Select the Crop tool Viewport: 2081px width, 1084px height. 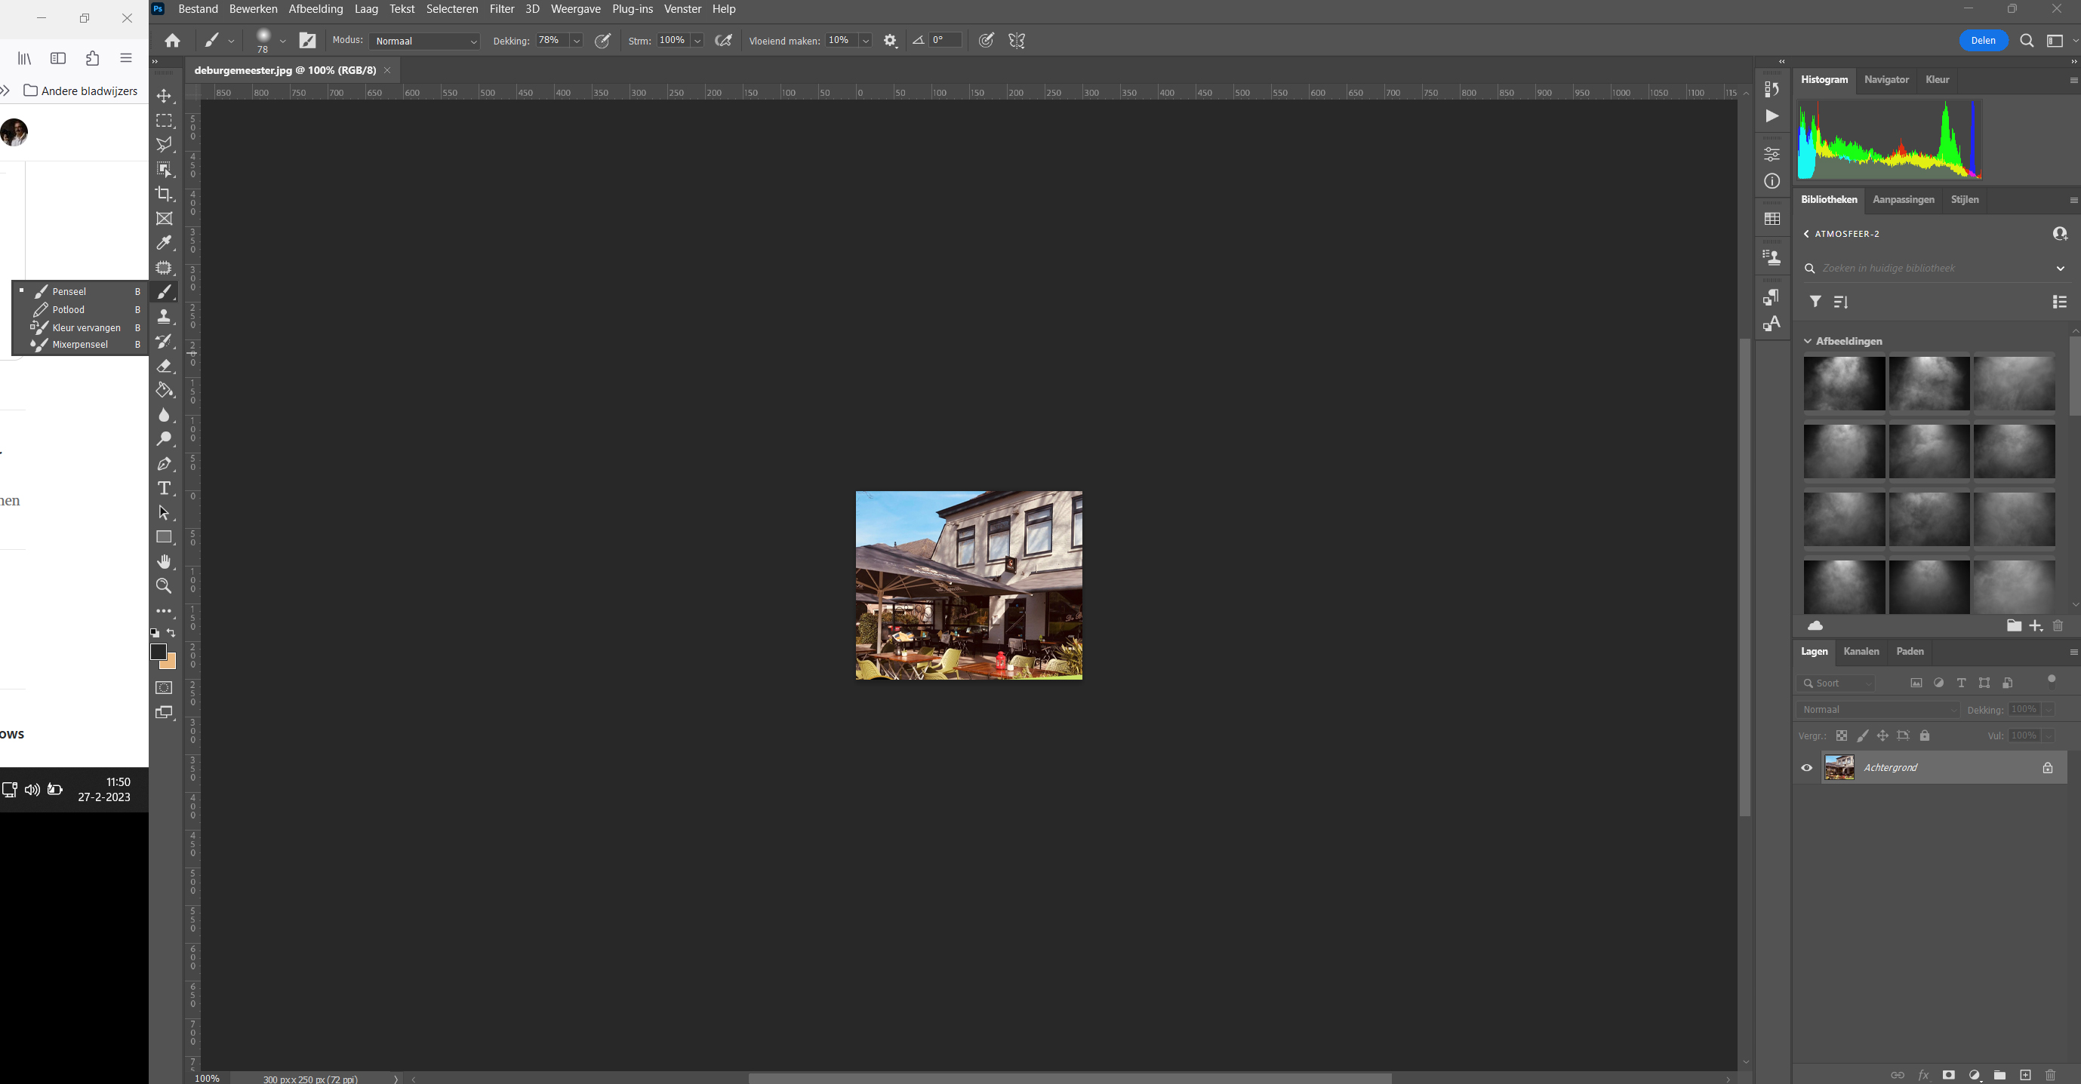pyautogui.click(x=165, y=194)
